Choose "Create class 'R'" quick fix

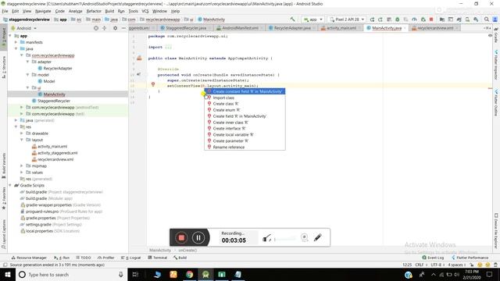(x=245, y=104)
